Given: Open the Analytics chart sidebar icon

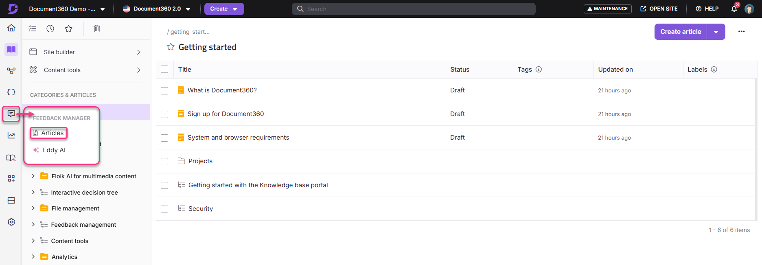Looking at the screenshot, I should coord(11,136).
